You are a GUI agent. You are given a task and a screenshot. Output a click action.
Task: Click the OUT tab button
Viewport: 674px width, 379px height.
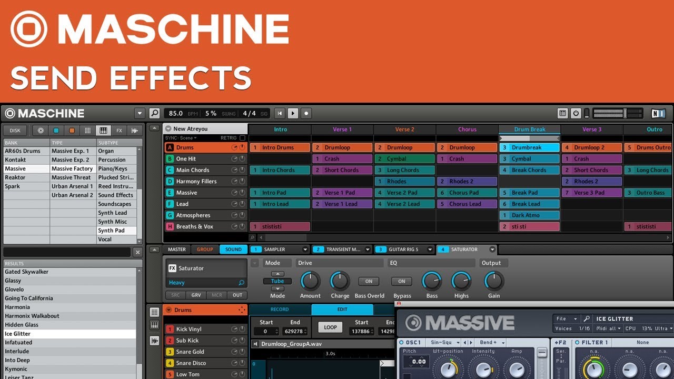pos(237,295)
